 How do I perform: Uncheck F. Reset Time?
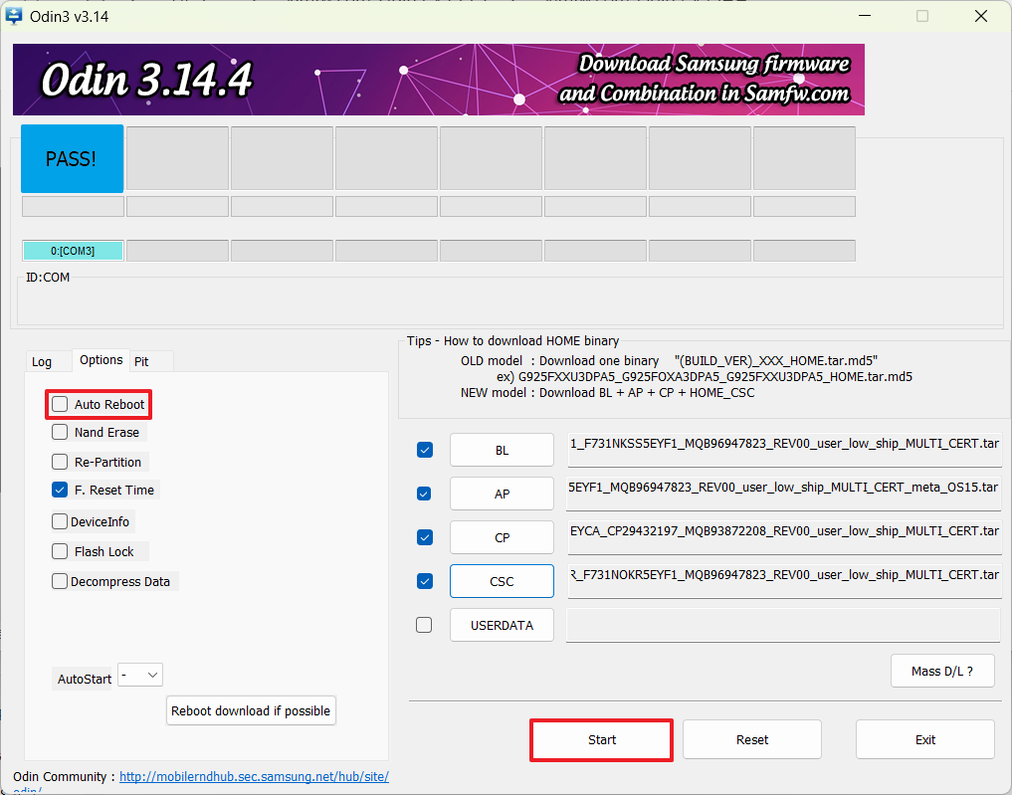(x=60, y=490)
